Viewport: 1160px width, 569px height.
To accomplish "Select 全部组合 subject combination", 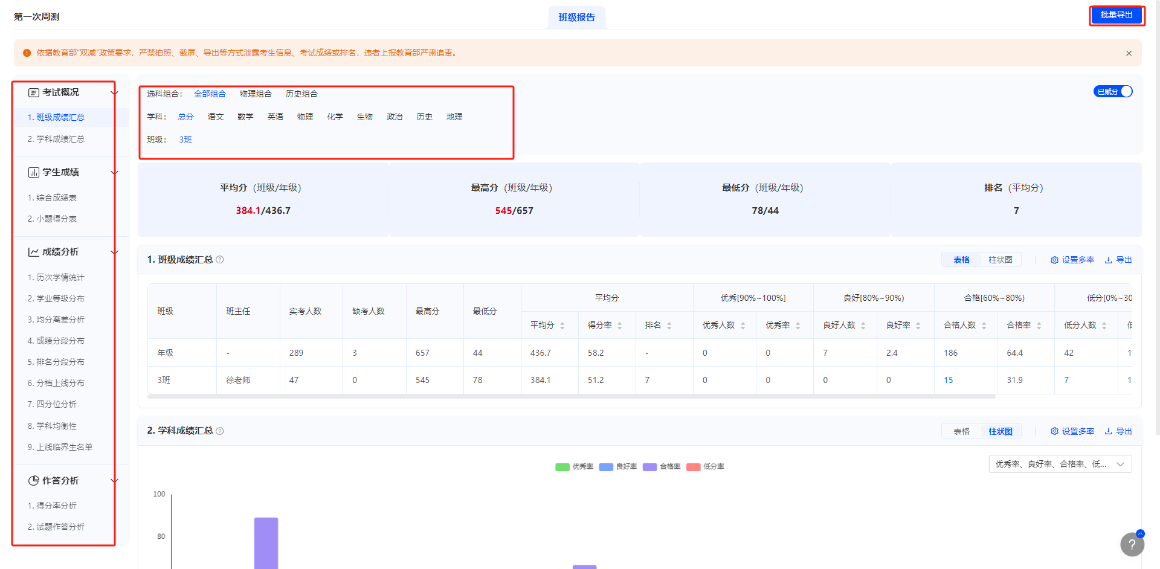I will 210,94.
